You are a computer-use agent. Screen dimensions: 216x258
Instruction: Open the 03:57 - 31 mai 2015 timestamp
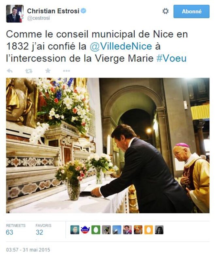pos(28,250)
